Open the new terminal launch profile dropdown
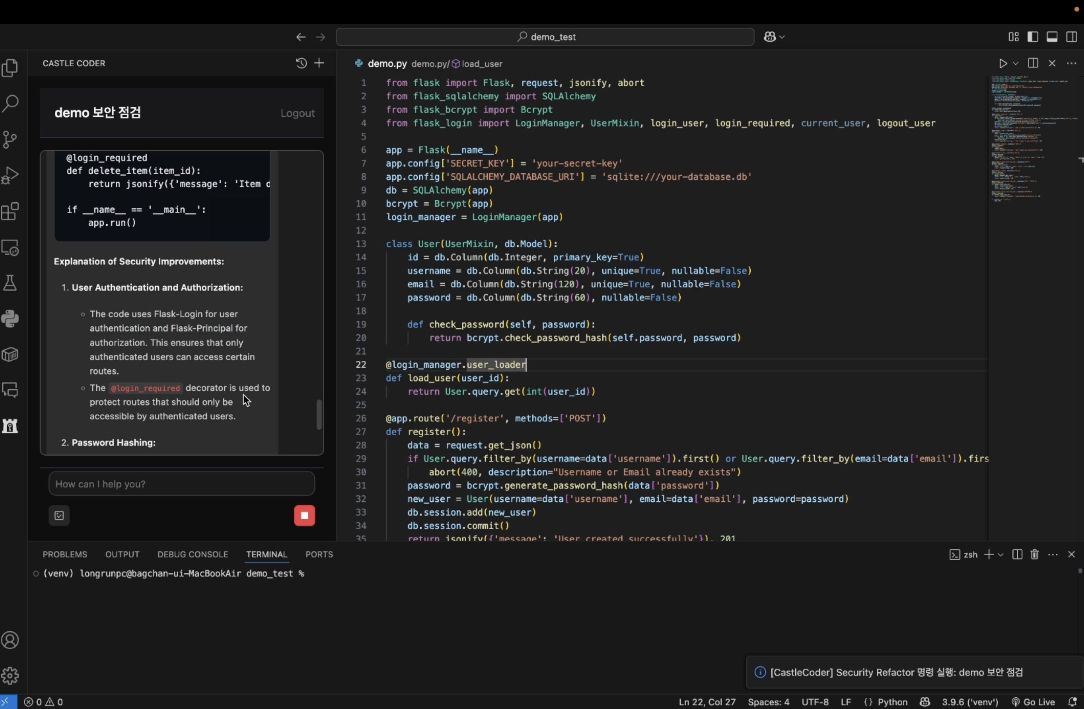 pyautogui.click(x=1001, y=555)
